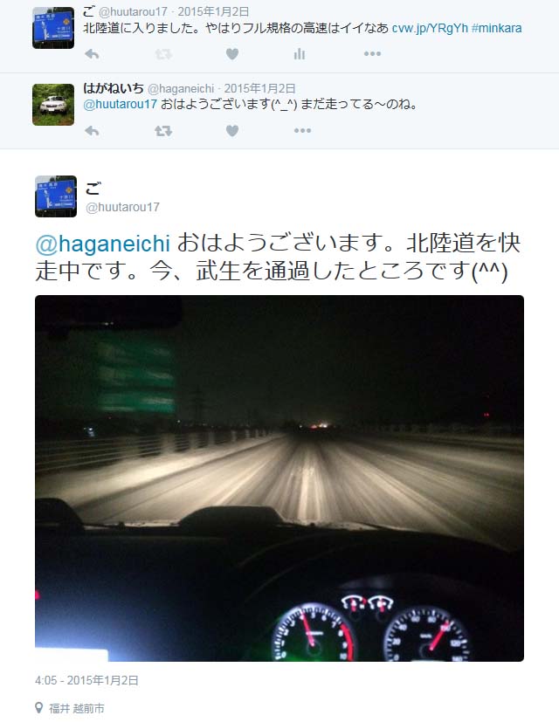Image resolution: width=559 pixels, height=722 pixels.
Task: Like haganeichi's tweet
Action: click(232, 131)
